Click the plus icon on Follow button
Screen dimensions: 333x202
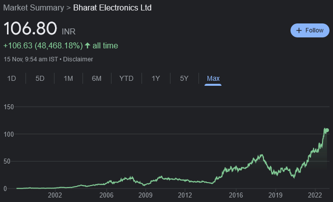click(299, 30)
